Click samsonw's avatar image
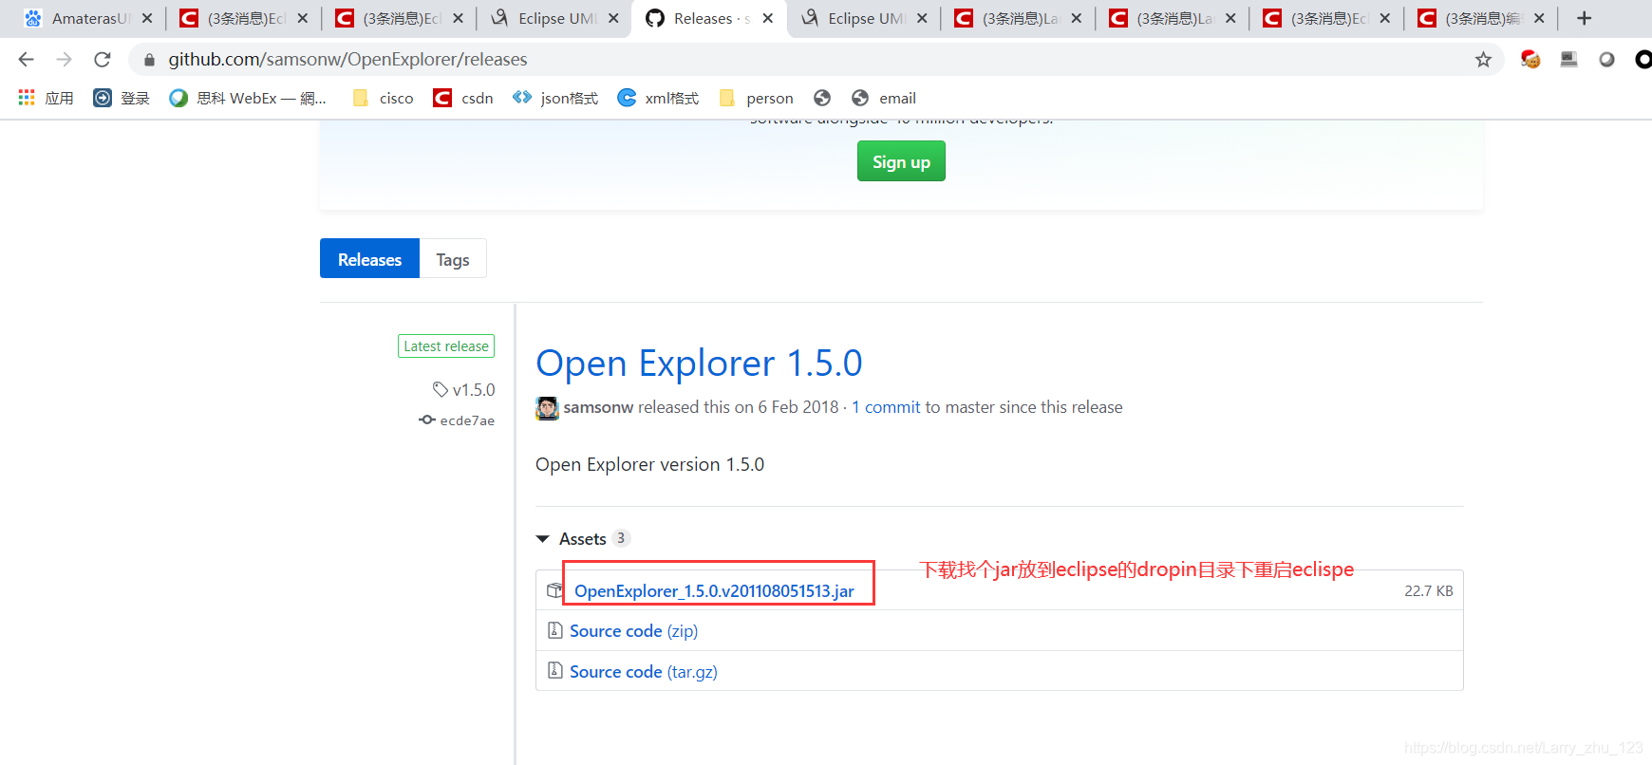This screenshot has height=765, width=1652. tap(547, 408)
